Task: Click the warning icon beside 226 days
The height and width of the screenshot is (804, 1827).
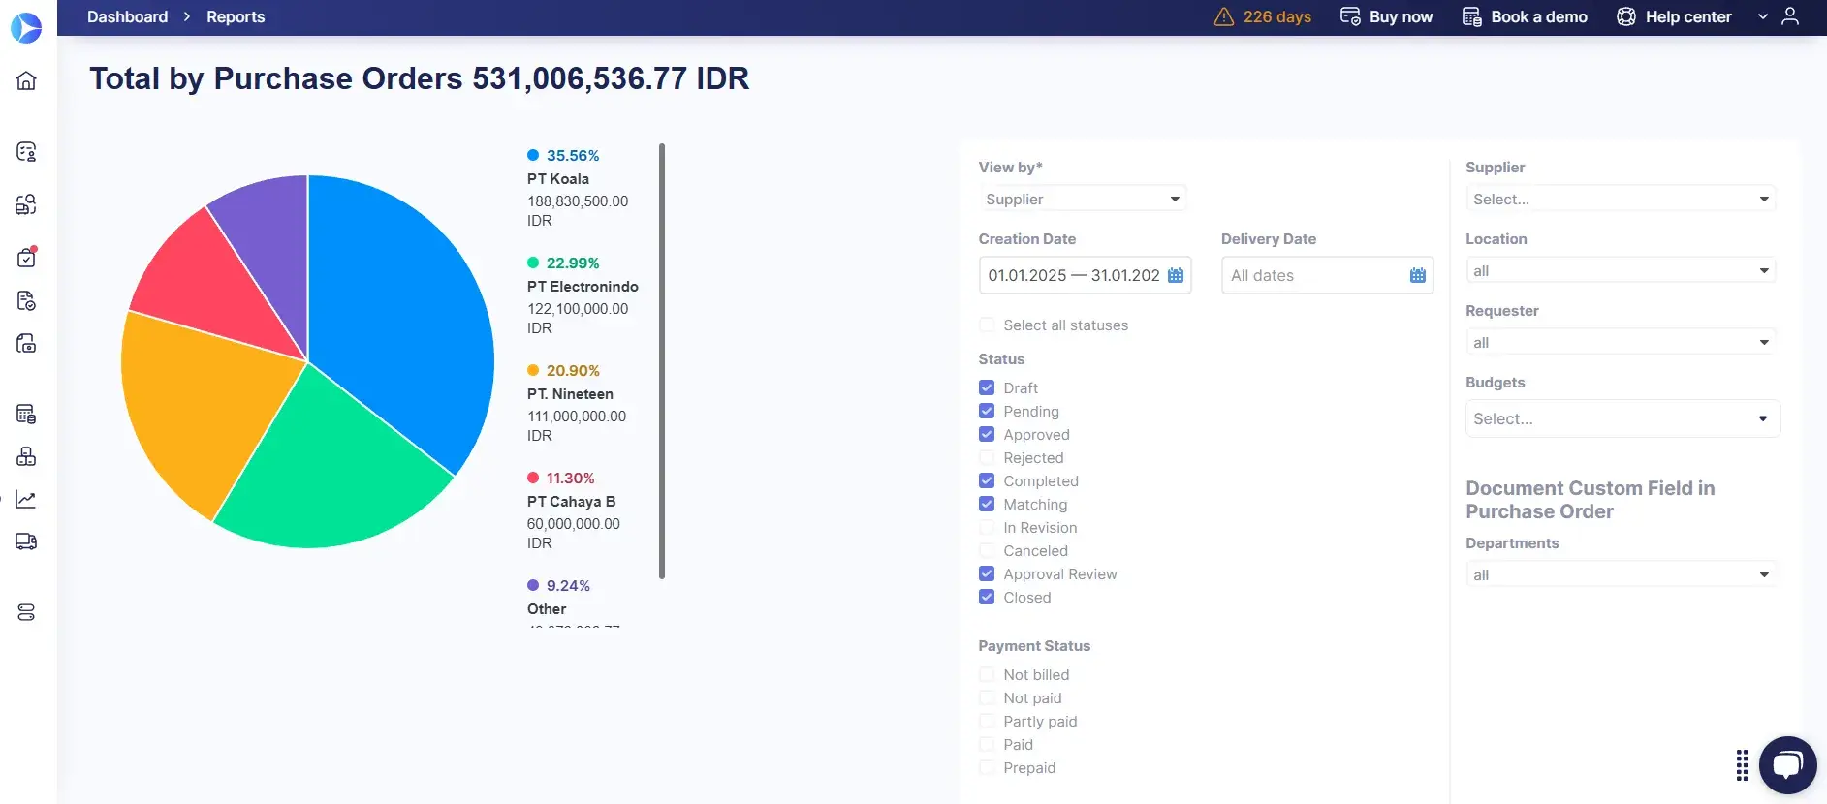Action: click(1224, 16)
